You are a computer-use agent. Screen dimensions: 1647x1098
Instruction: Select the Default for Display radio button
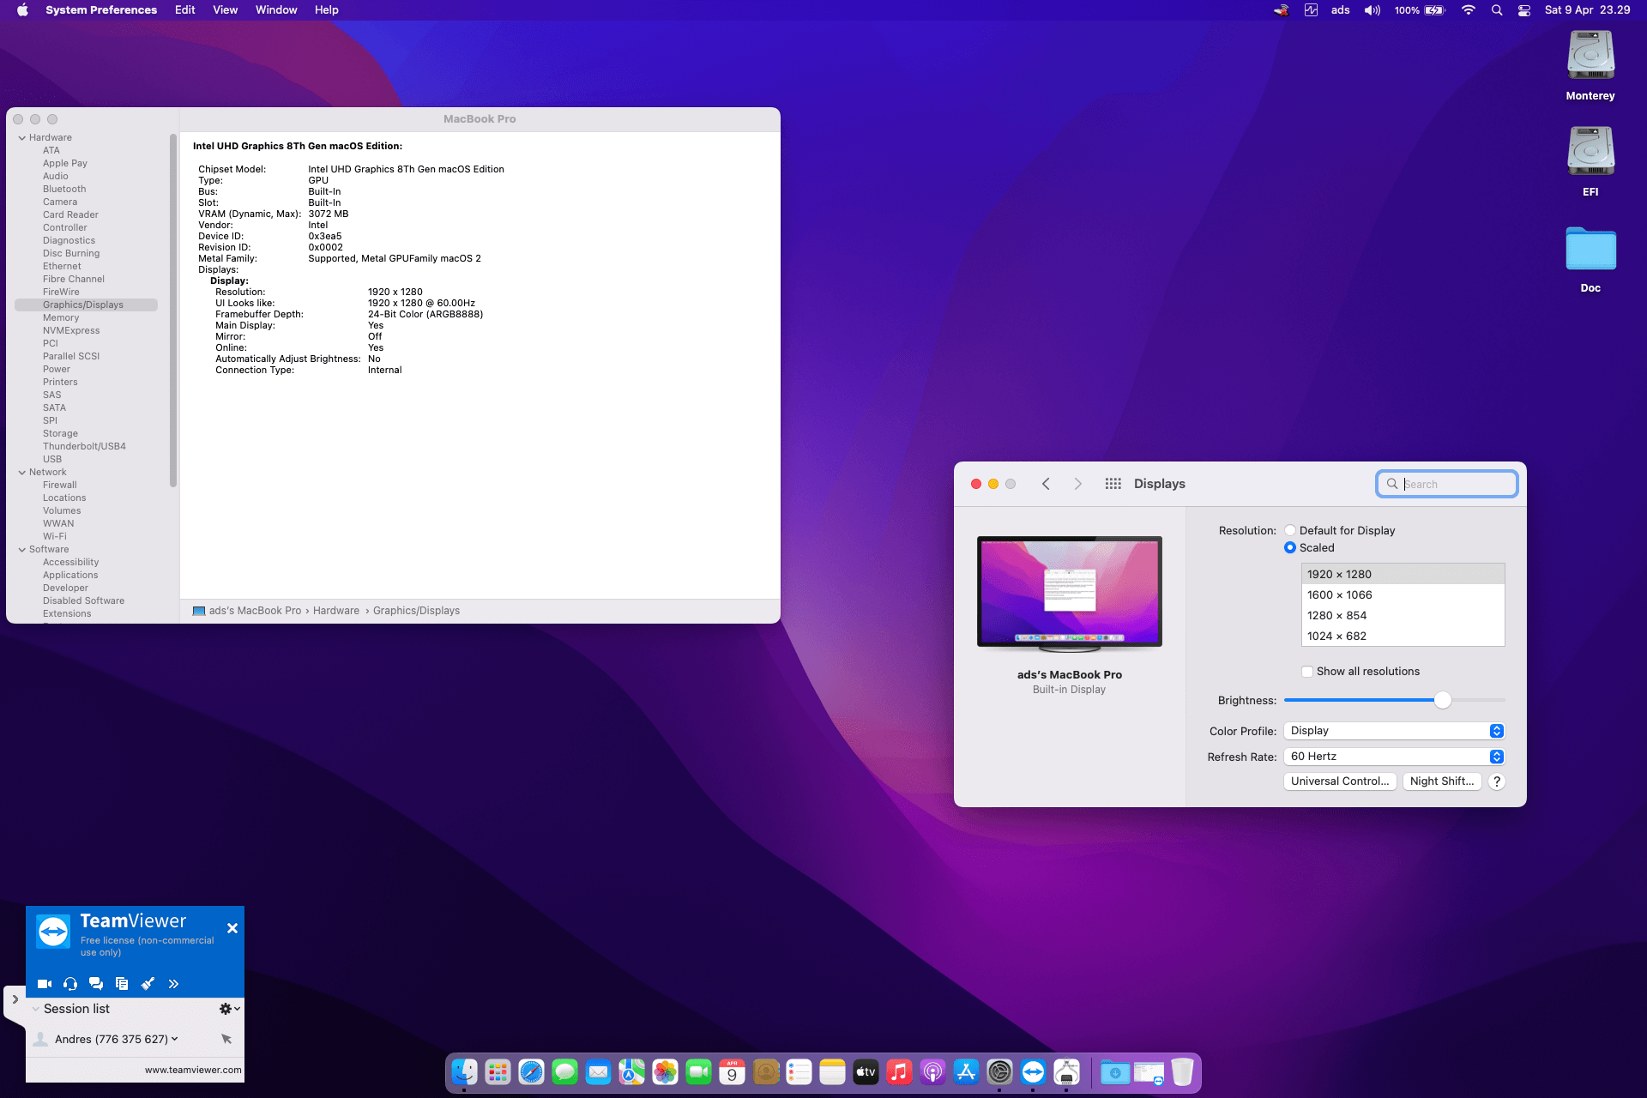1290,531
